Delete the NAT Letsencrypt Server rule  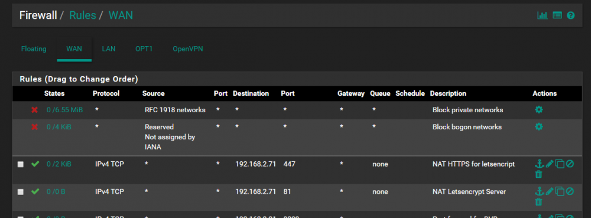tap(539, 202)
